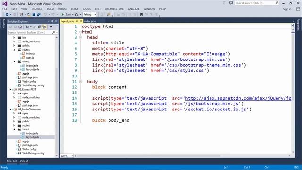
Task: Toggle Sync with Active Document icon
Action: pos(34,27)
